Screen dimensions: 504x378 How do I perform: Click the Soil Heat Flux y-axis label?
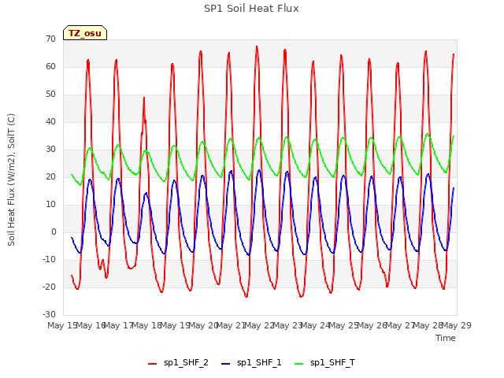coord(11,180)
